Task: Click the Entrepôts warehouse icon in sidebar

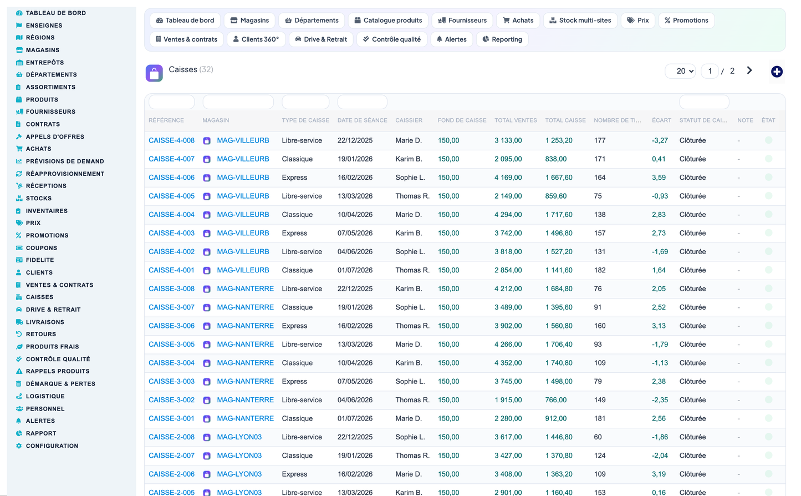Action: click(19, 63)
